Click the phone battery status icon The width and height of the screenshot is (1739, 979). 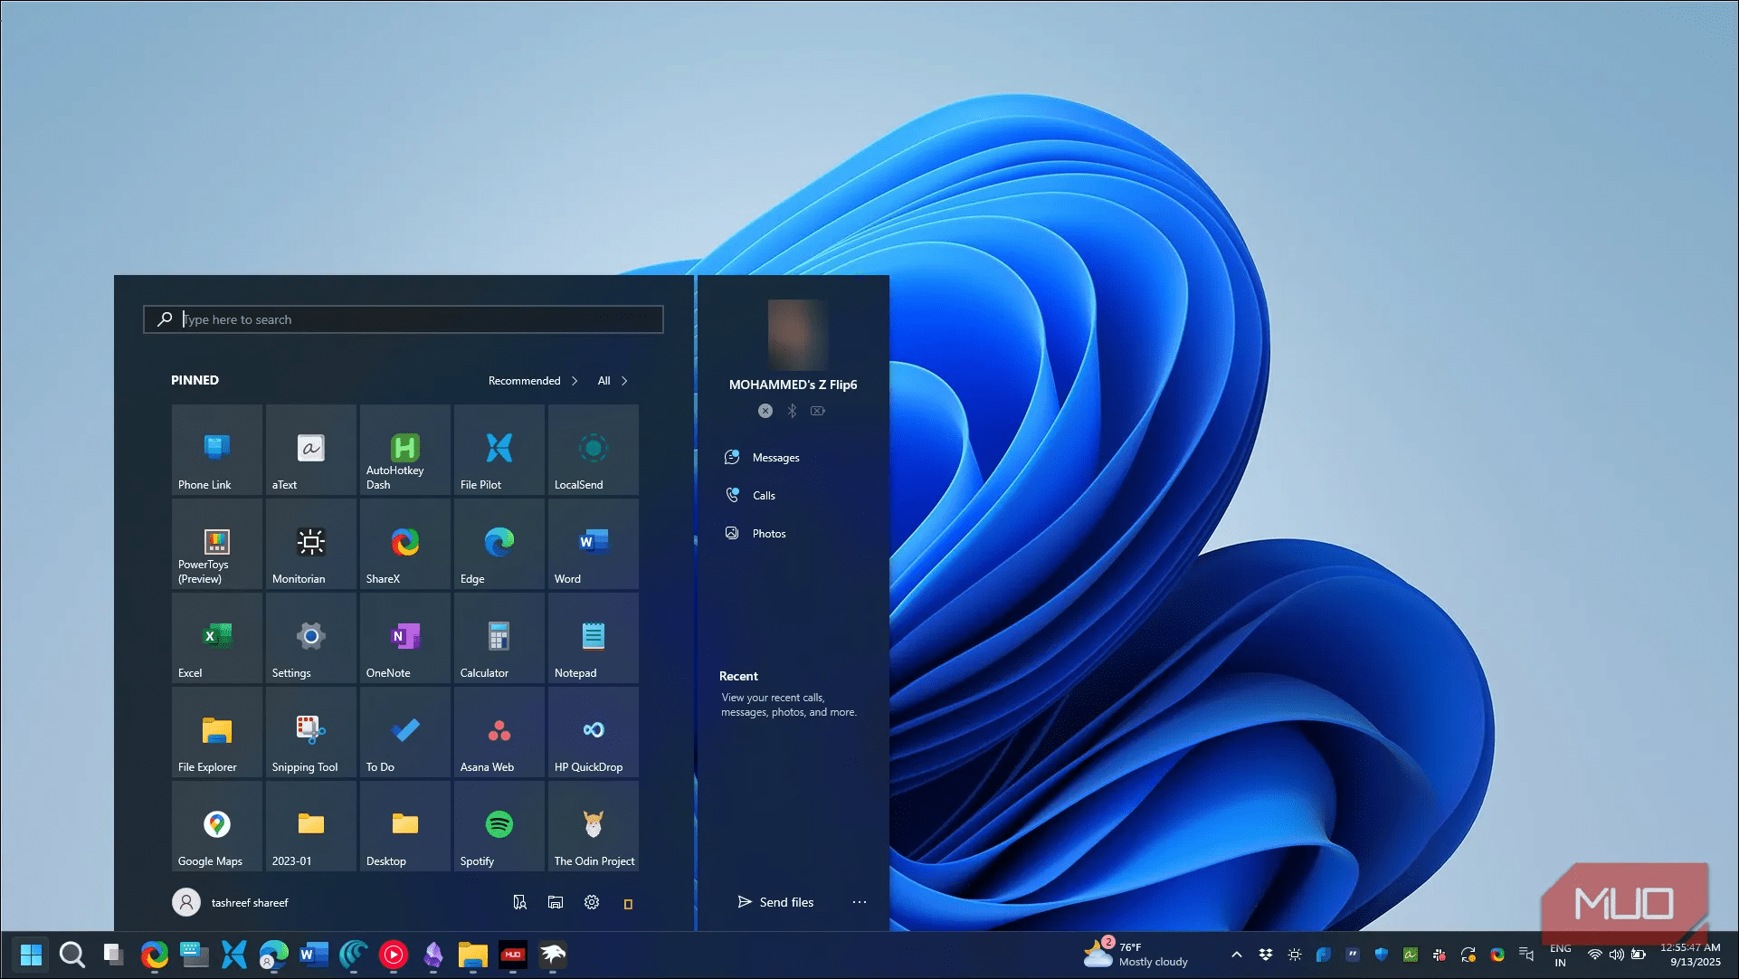(x=818, y=411)
